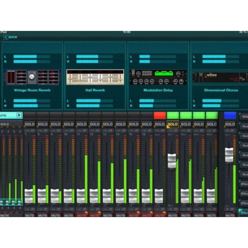Mute channel 9
The width and height of the screenshot is (248, 248).
point(56,215)
